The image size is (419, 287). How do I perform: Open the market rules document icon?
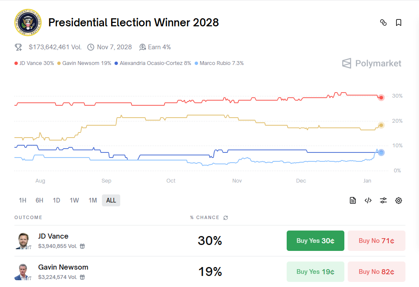click(x=353, y=200)
